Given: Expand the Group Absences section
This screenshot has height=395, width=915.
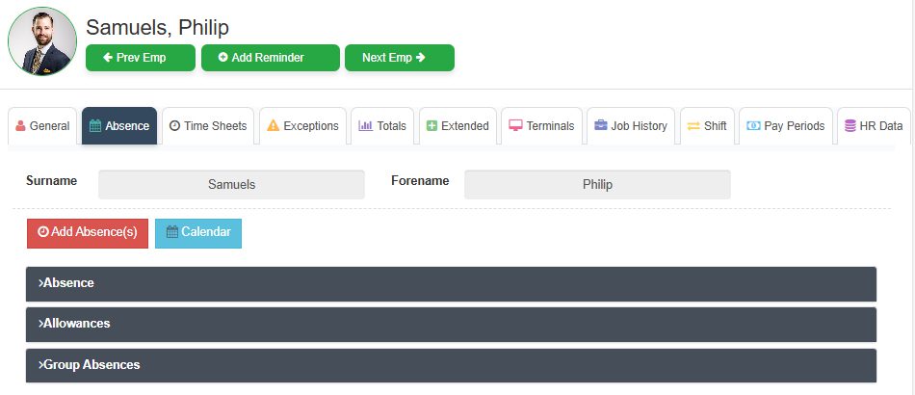Looking at the screenshot, I should (451, 365).
